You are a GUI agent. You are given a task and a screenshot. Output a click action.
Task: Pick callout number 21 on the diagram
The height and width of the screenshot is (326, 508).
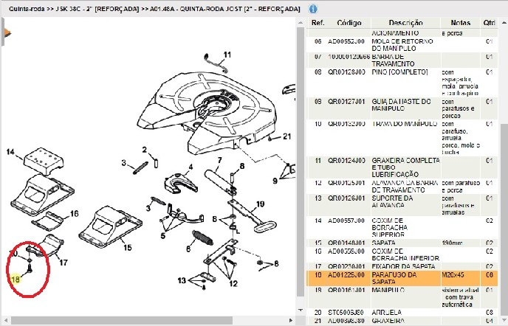(x=287, y=136)
